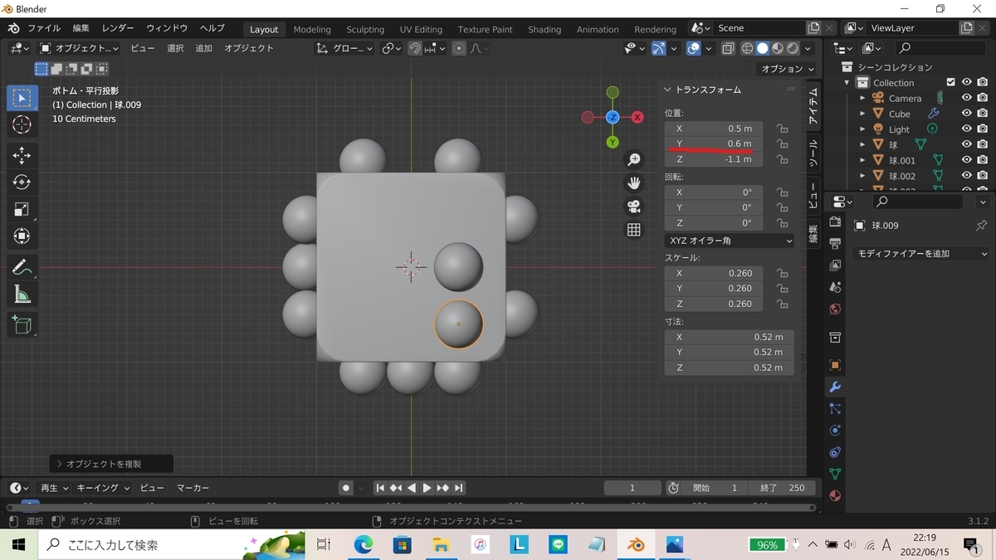Screen dimensions: 996x560
Task: Select the Cursor tool
Action: (x=22, y=125)
